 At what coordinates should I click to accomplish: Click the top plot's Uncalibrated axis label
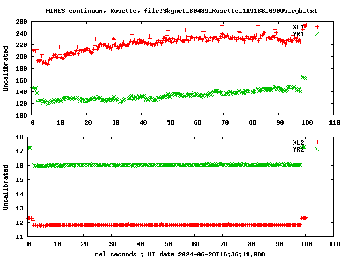pyautogui.click(x=5, y=69)
